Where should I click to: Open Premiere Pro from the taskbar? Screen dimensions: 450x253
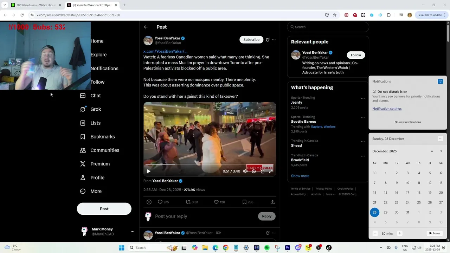click(288, 248)
